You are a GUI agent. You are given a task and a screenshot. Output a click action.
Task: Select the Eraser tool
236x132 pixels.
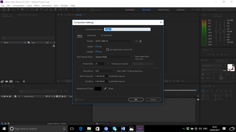[55, 9]
